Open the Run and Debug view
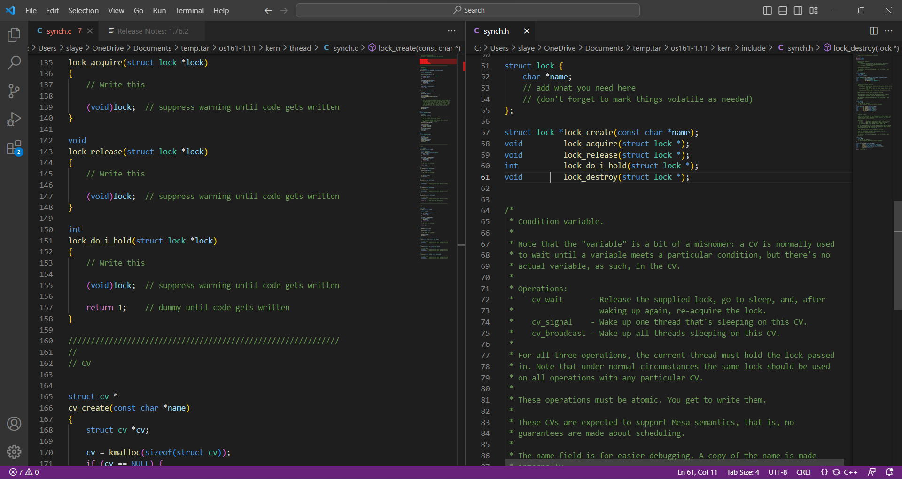Screen dimensions: 902x479 click(x=14, y=120)
